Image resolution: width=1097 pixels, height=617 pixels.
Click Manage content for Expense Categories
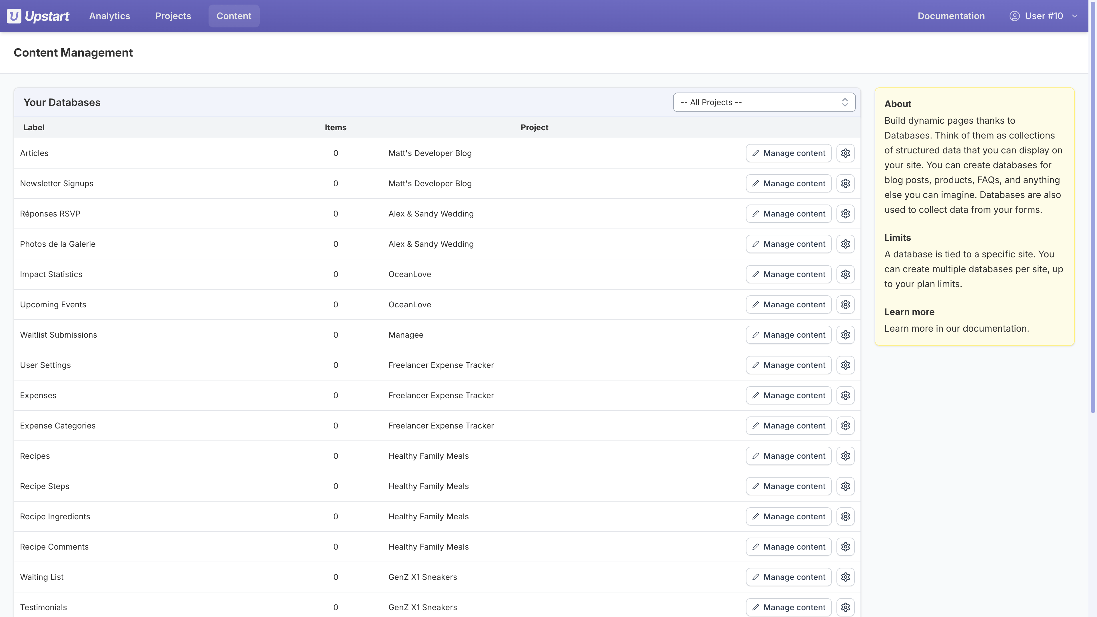[788, 425]
